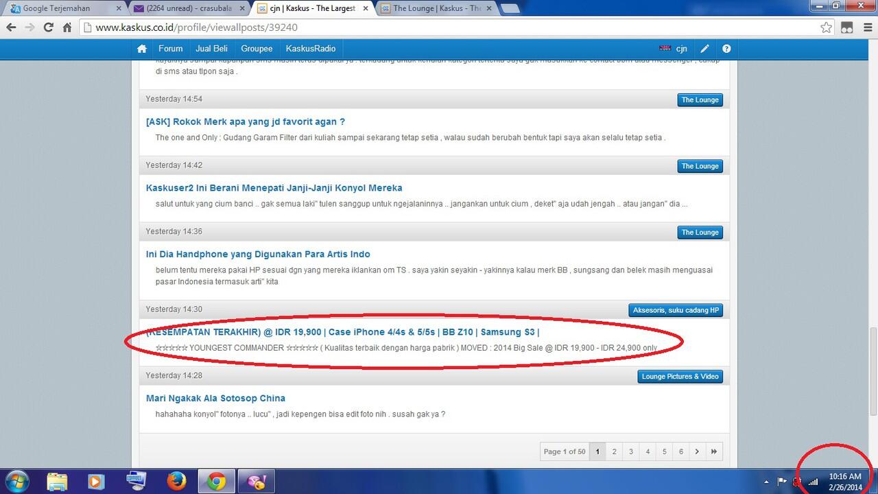Click the network signal tray icon
The width and height of the screenshot is (878, 494).
[x=813, y=482]
